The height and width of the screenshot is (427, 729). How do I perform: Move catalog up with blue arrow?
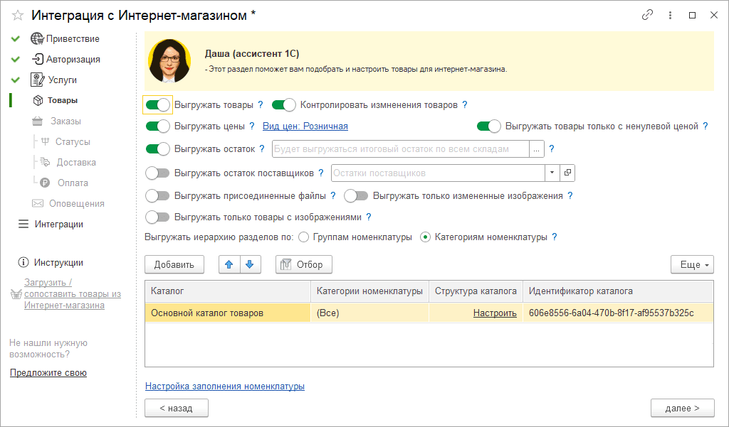point(229,264)
